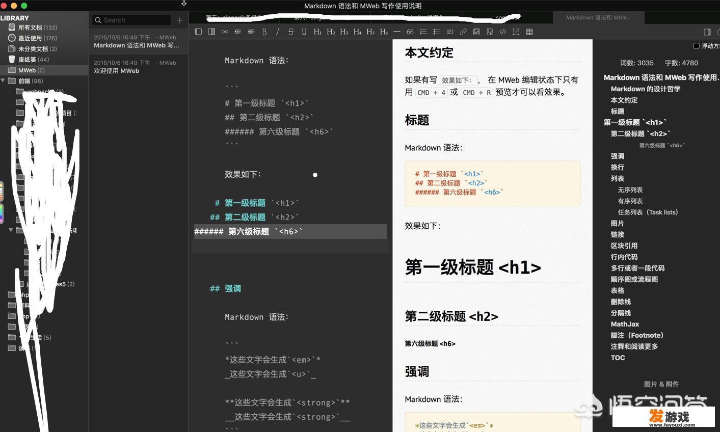Screen dimensions: 720x432
Task: Jump to 标题 in the outline
Action: (617, 111)
